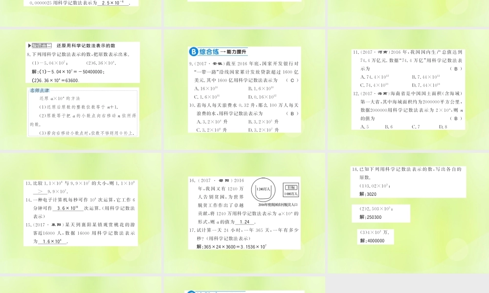Viewport: 489px width, 293px height.
Task: Click the solution line 解:365×24×3600
Action: point(231,247)
